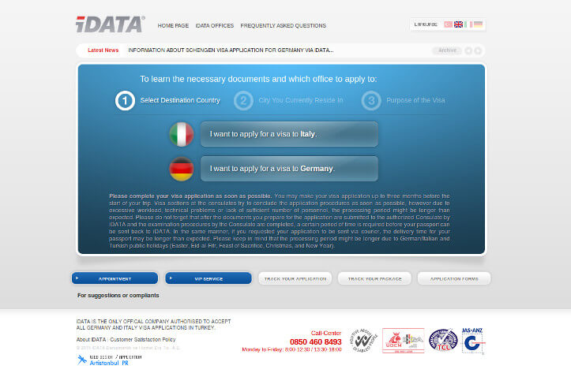Select the Italian flag language option
The width and height of the screenshot is (571, 373).
(468, 24)
